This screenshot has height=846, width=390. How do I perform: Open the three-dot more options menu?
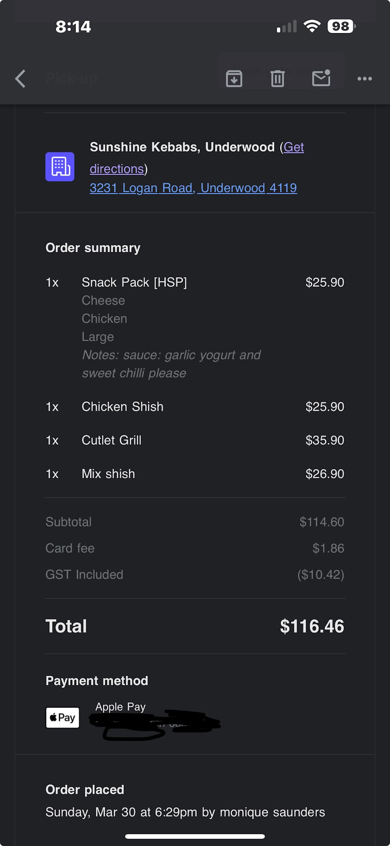click(364, 79)
